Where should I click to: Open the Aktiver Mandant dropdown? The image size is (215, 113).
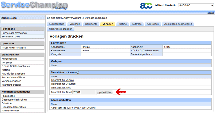coord(196,5)
